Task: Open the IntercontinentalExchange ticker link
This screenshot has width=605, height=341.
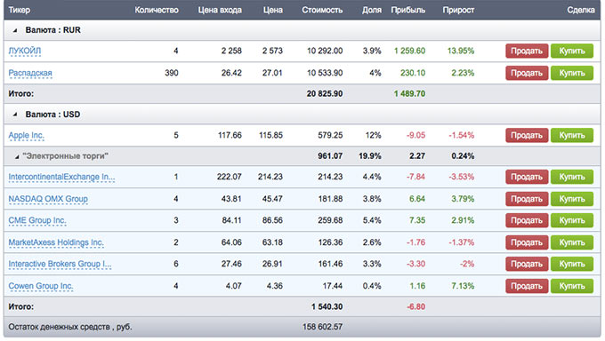Action: coord(61,177)
